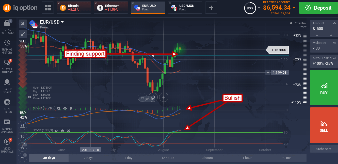
Task: Click the red SELL button
Action: [x=324, y=125]
